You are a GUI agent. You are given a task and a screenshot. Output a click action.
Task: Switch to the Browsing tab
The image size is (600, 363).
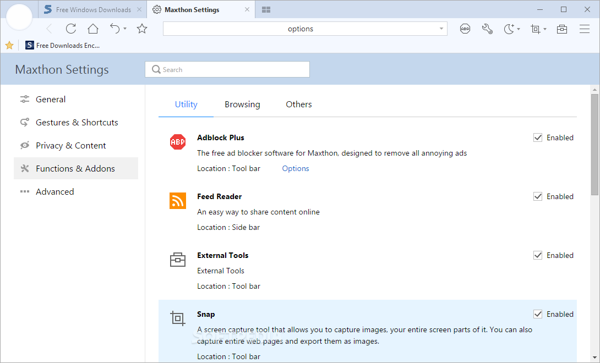pos(242,105)
